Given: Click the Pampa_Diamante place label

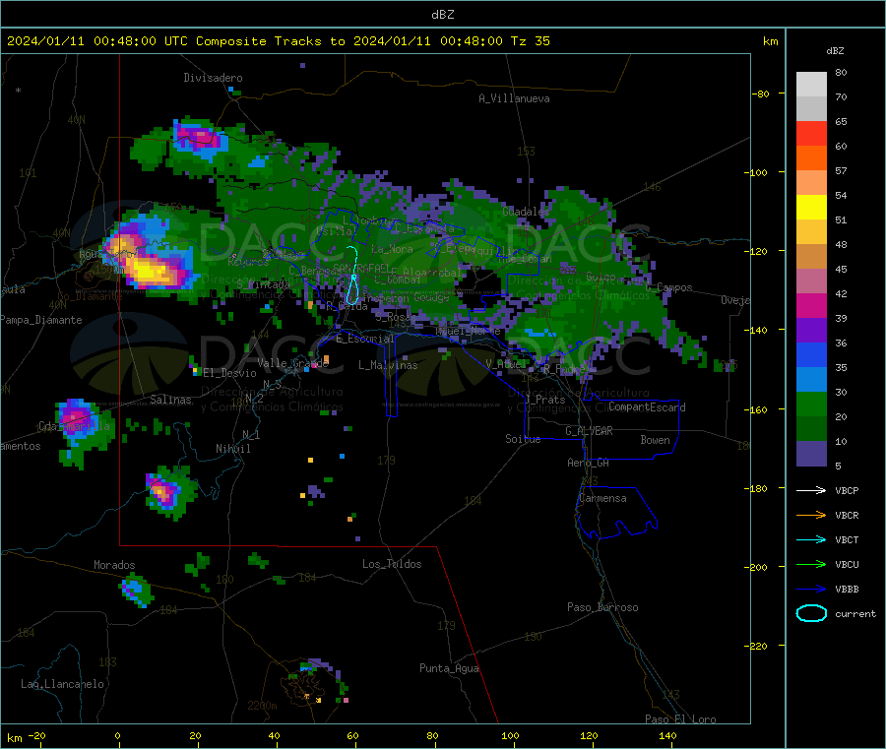Looking at the screenshot, I should coord(40,320).
